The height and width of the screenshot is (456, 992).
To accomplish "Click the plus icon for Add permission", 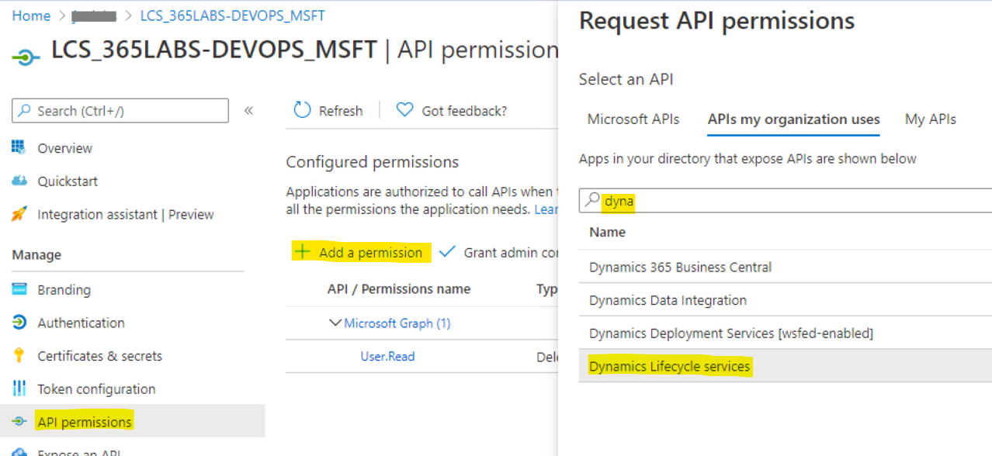I will click(x=303, y=252).
